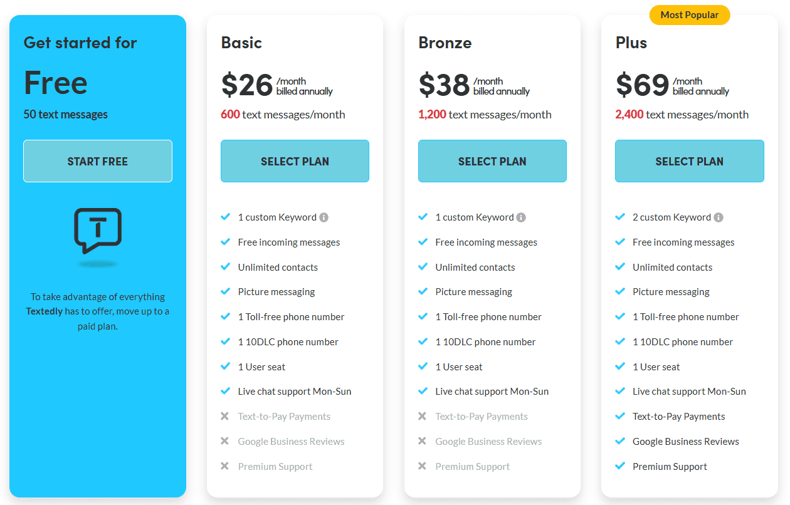This screenshot has width=790, height=505.
Task: Click the X icon beside Bronze Text-to-Pay Payments
Action: coord(423,416)
